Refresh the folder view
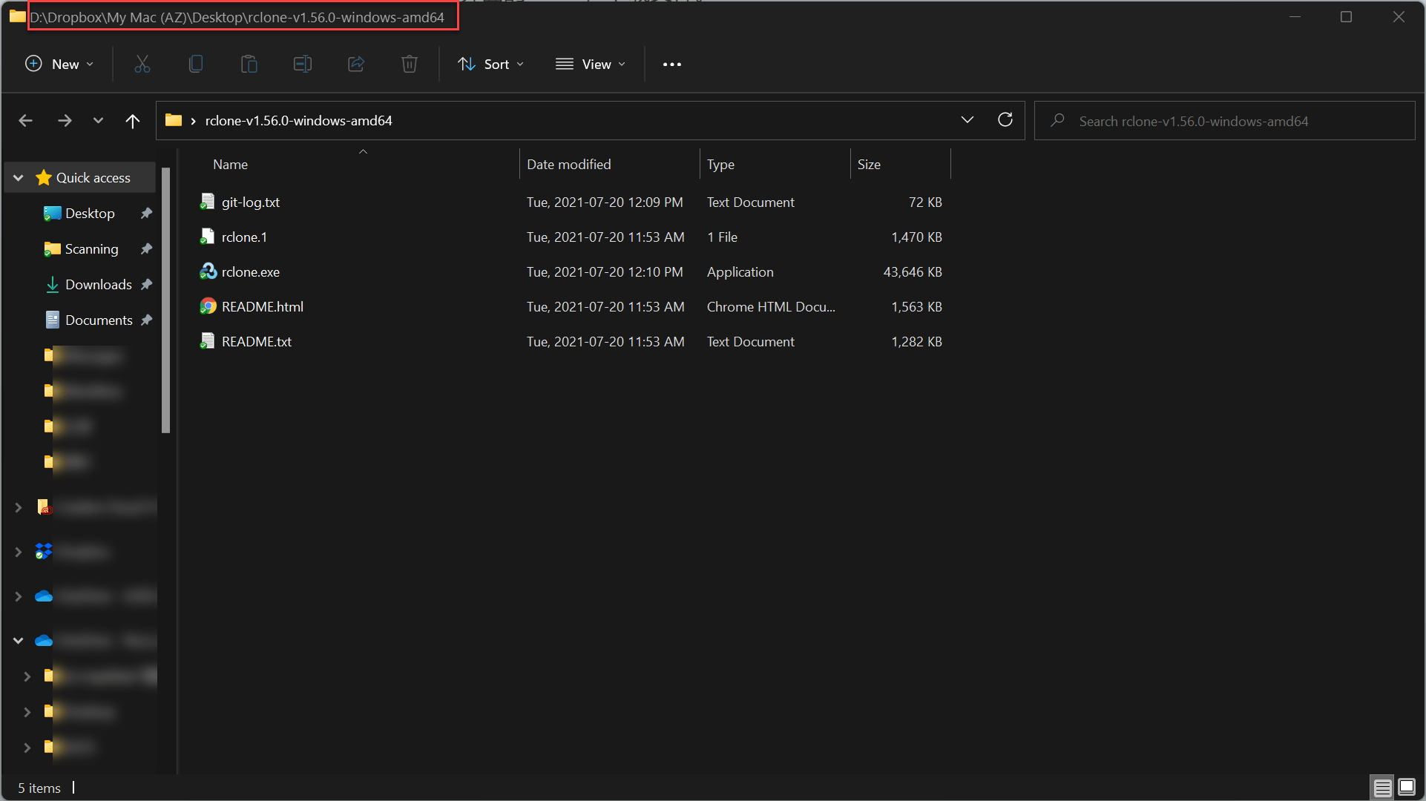 pyautogui.click(x=1005, y=120)
